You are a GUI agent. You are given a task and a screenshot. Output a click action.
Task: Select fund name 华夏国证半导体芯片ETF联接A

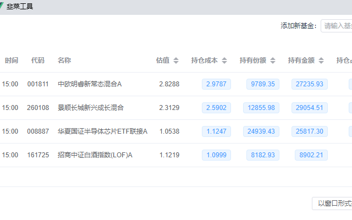[x=102, y=131]
